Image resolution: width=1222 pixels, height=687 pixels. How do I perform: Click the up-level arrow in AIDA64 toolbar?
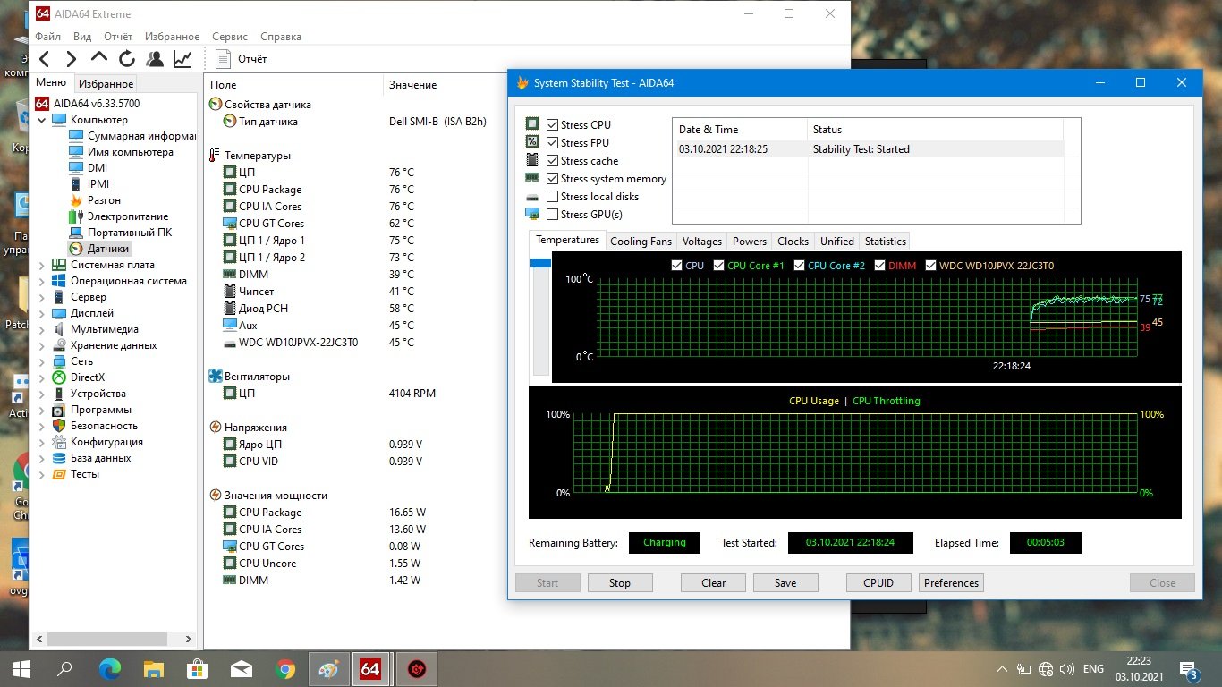(x=99, y=58)
